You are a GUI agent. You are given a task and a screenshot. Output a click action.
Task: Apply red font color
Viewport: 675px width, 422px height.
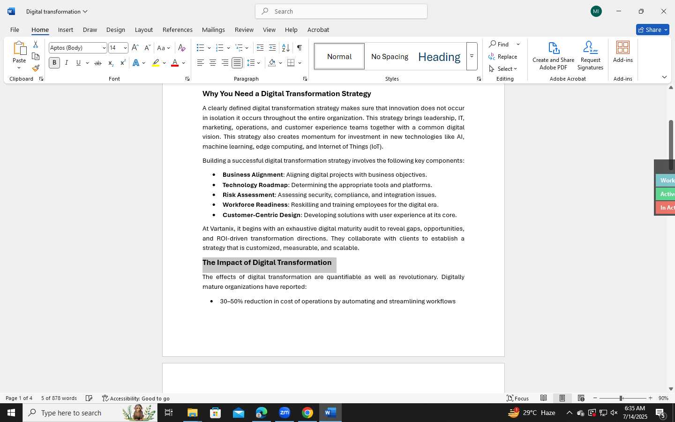tap(175, 63)
